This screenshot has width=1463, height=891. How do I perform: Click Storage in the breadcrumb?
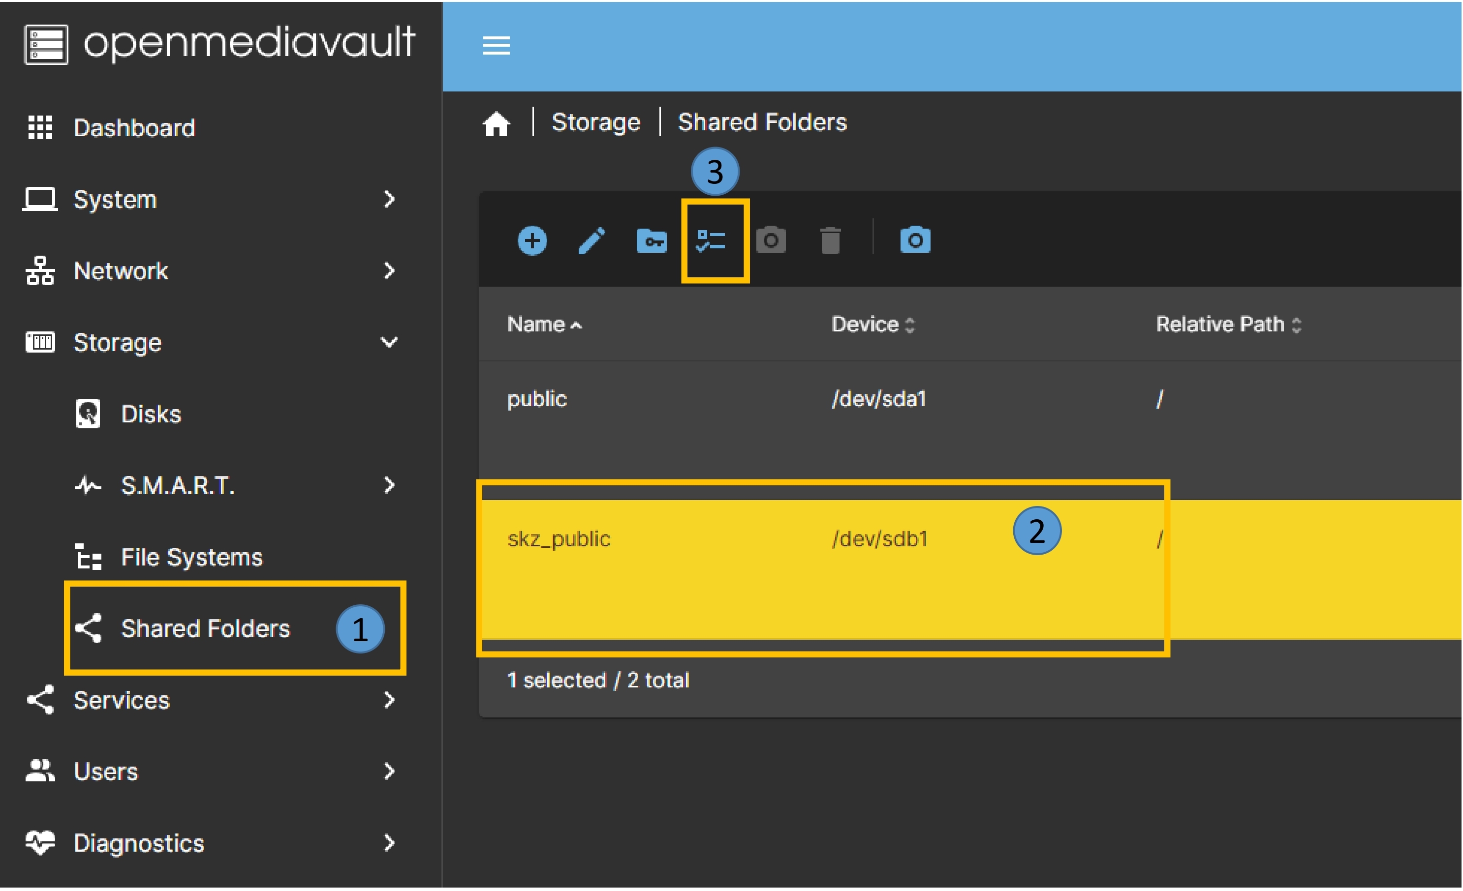pyautogui.click(x=596, y=123)
